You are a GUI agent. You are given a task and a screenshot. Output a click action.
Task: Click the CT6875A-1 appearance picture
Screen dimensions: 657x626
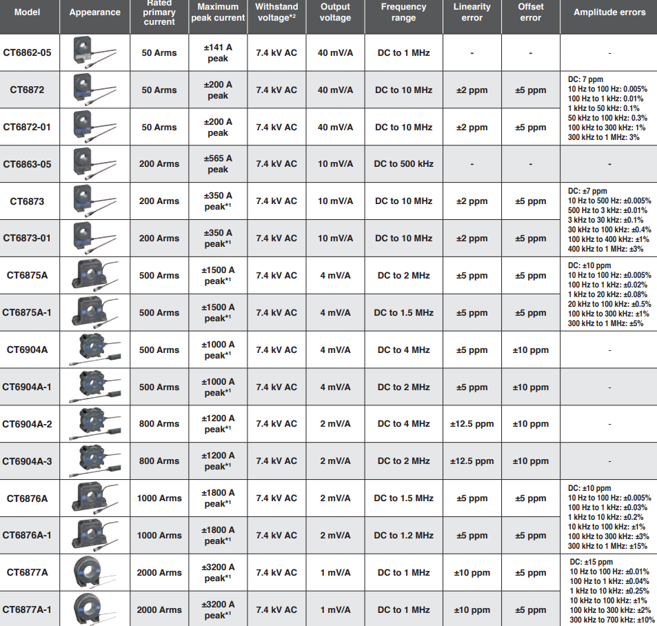coord(94,312)
